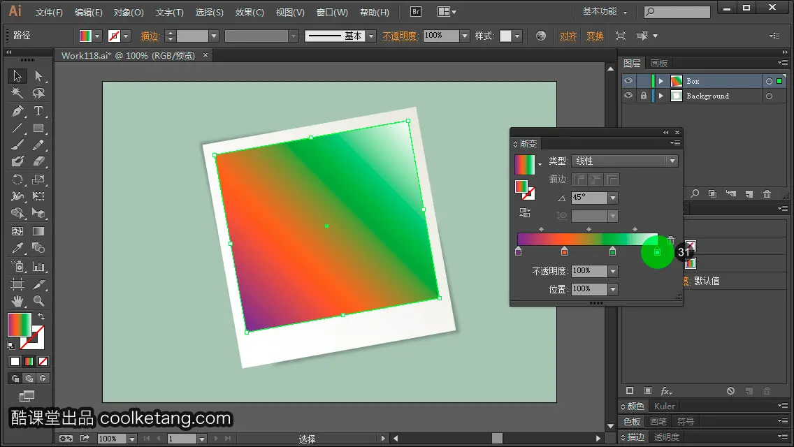Select the Zoom tool
794x447 pixels.
click(x=38, y=301)
